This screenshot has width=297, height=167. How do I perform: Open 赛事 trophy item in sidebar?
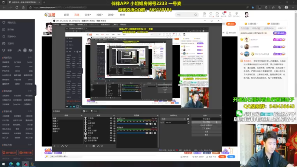[x=7, y=50]
